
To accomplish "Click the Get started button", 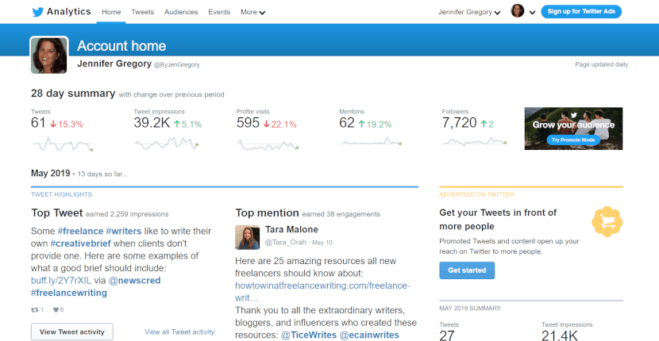I will 467,270.
